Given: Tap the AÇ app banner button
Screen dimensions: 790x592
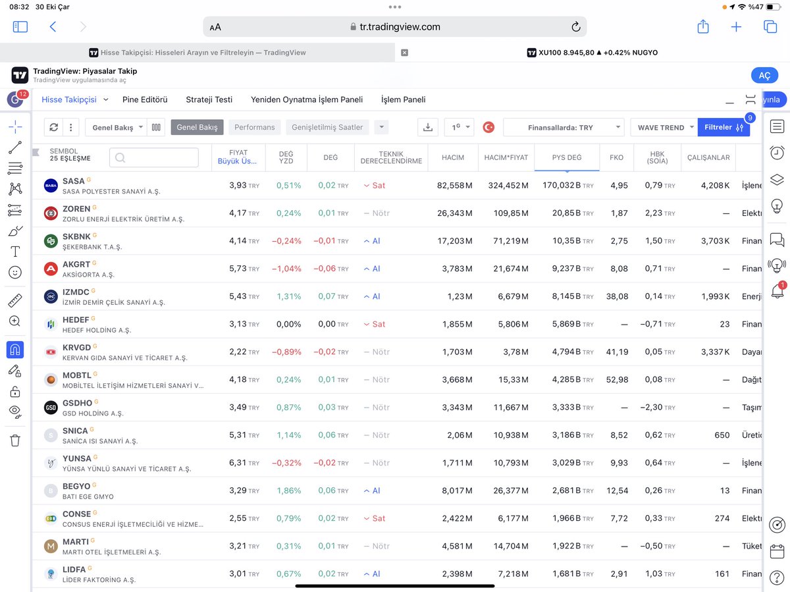Looking at the screenshot, I should click(764, 75).
